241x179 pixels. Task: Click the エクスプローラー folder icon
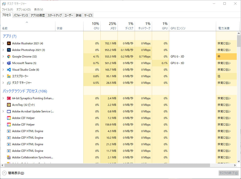9,76
